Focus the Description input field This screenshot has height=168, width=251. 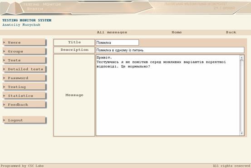coord(170,50)
